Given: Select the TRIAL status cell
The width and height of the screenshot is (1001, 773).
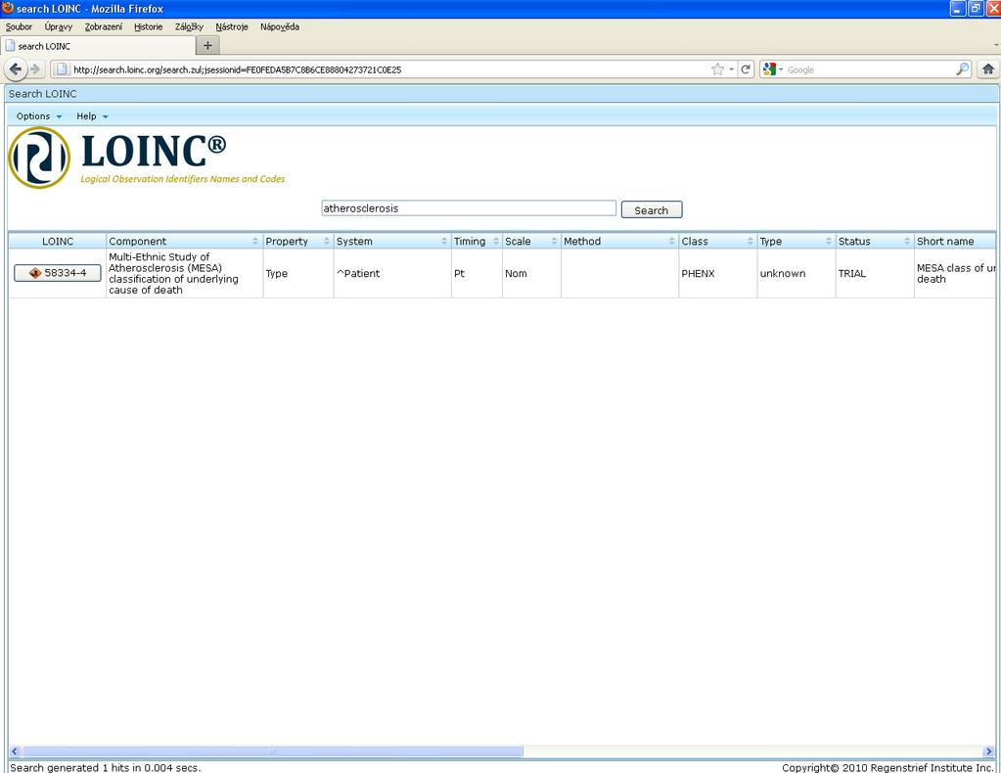Looking at the screenshot, I should [x=875, y=273].
